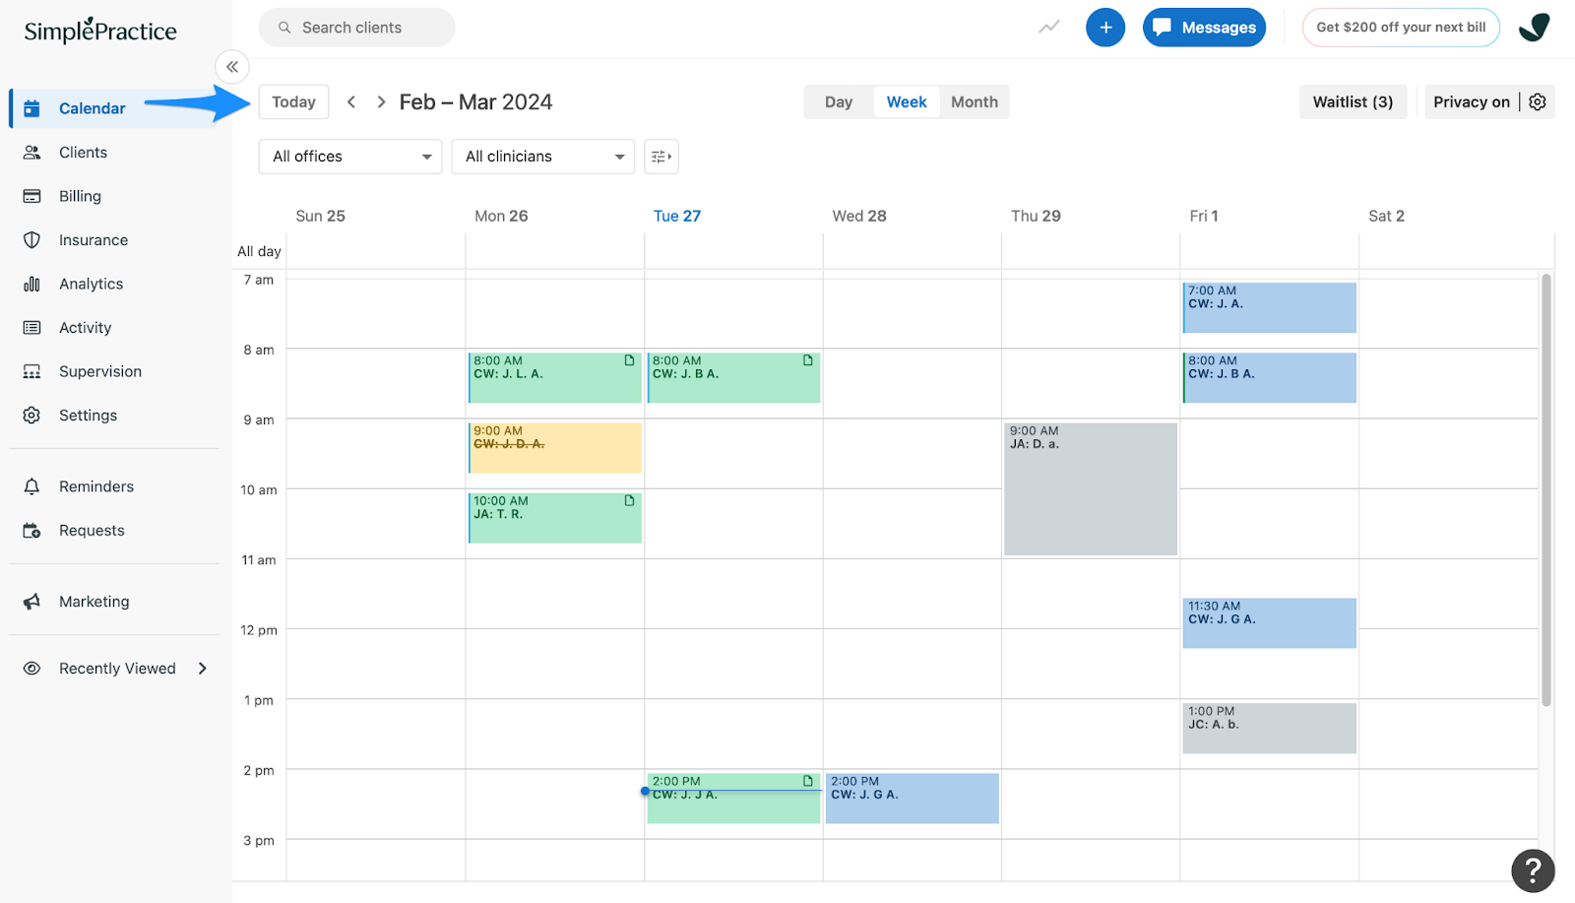The width and height of the screenshot is (1575, 903).
Task: Collapse the sidebar with the double-chevron
Action: [x=232, y=67]
